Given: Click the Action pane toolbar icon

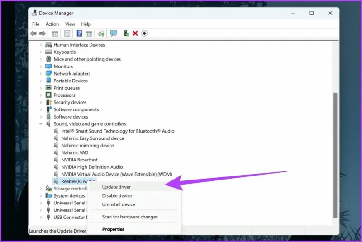Looking at the screenshot, I should pyautogui.click(x=89, y=33).
